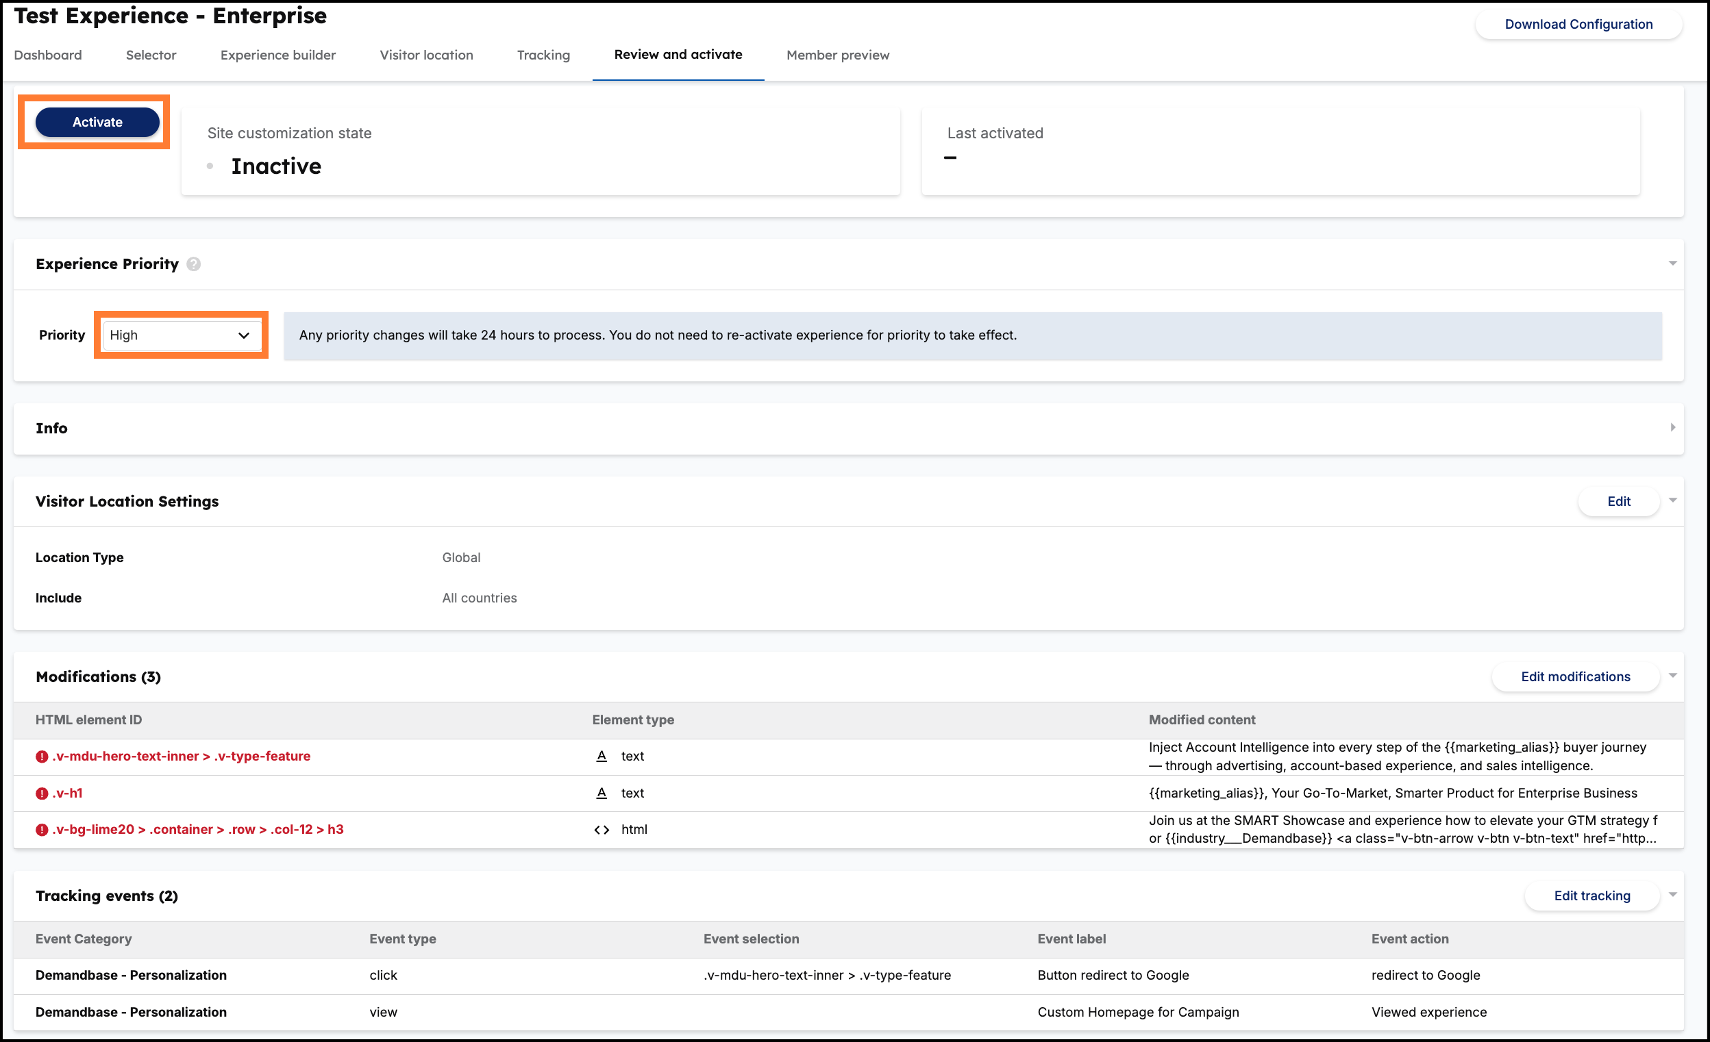Image resolution: width=1710 pixels, height=1042 pixels.
Task: Collapse the Experience Priority section
Action: (x=1672, y=264)
